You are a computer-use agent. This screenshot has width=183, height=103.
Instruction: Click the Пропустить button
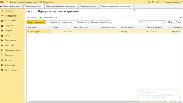pyautogui.click(x=82, y=22)
